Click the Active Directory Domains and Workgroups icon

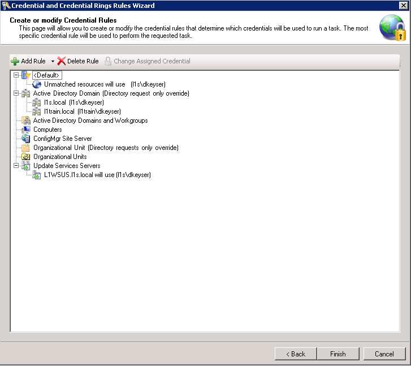coord(25,120)
